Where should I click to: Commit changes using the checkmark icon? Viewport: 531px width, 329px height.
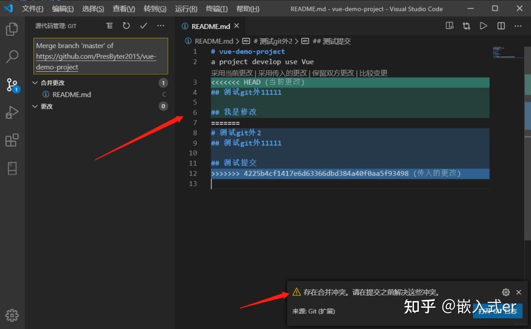click(143, 26)
